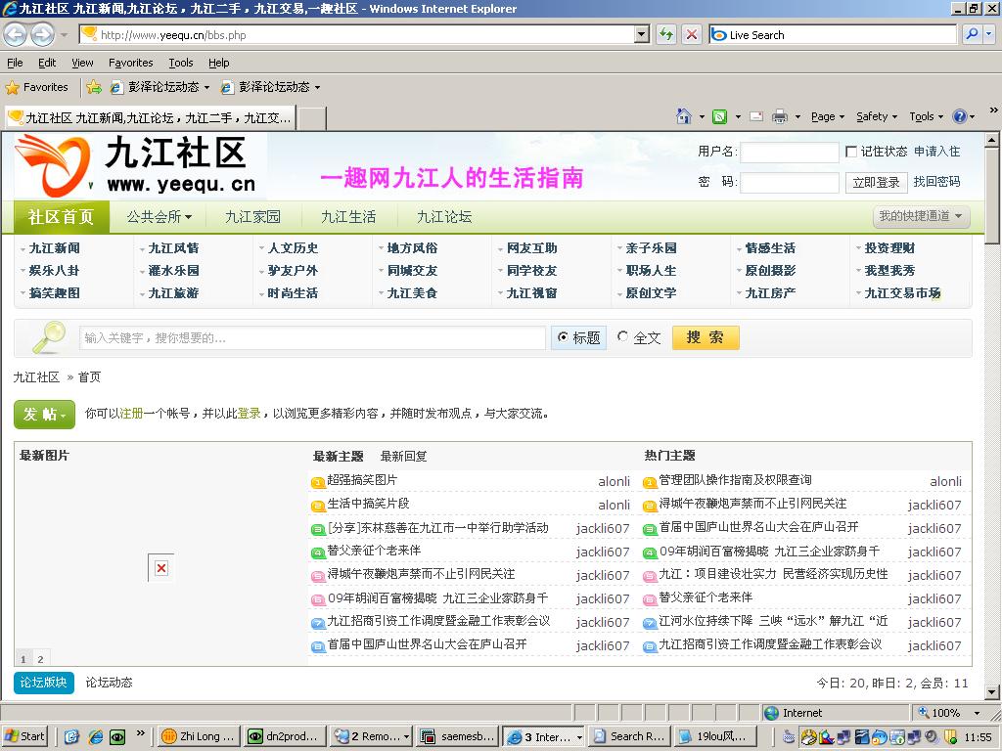Click the Print icon in command bar
The width and height of the screenshot is (1002, 751).
(780, 116)
